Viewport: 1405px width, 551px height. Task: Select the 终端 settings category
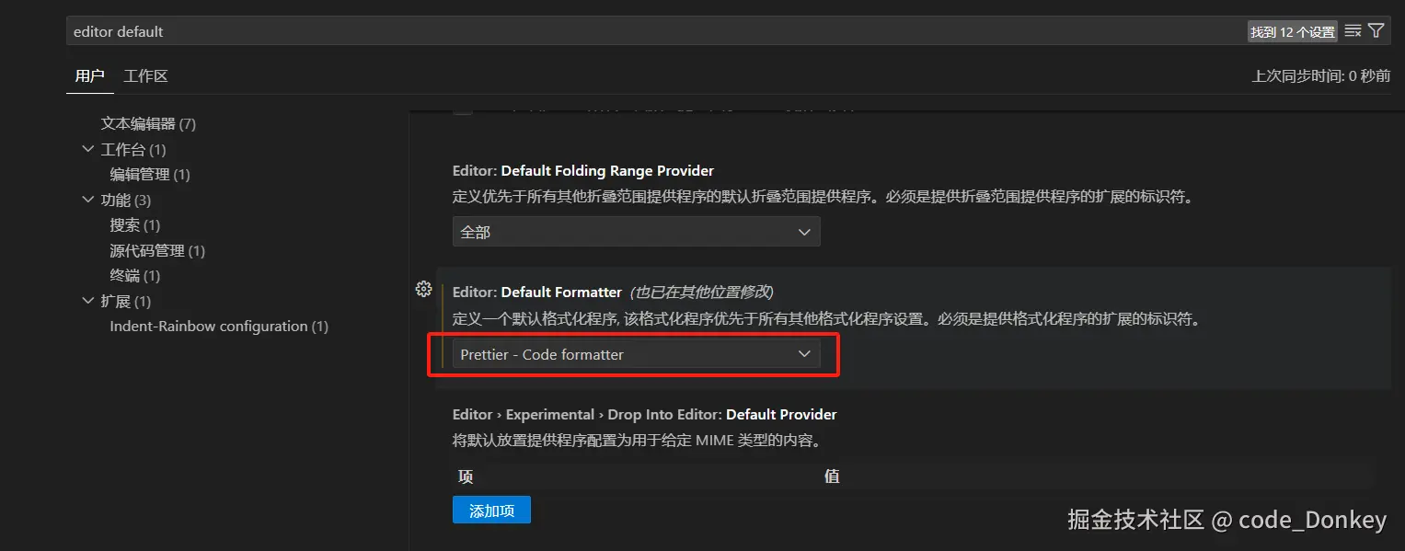click(125, 275)
